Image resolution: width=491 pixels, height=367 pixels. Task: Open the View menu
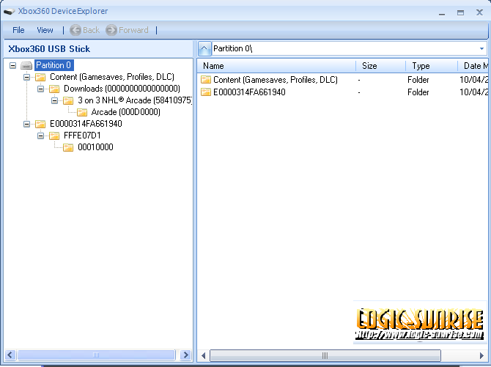click(45, 30)
